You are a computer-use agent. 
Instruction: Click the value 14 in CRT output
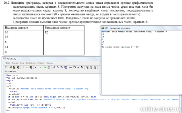pos(103,42)
